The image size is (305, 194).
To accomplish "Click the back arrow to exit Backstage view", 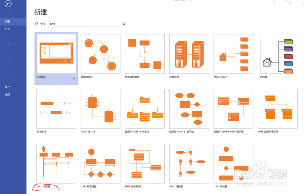I will pyautogui.click(x=8, y=4).
